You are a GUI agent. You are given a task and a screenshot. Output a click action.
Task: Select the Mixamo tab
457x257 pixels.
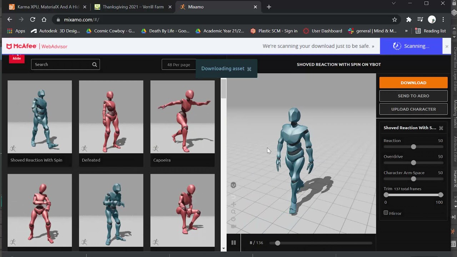[218, 7]
